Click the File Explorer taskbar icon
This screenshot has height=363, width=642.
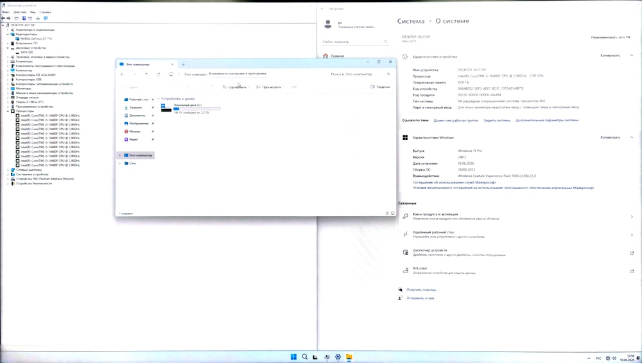click(349, 357)
